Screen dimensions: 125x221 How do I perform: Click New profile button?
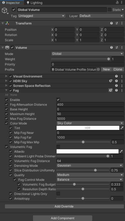click(x=106, y=69)
